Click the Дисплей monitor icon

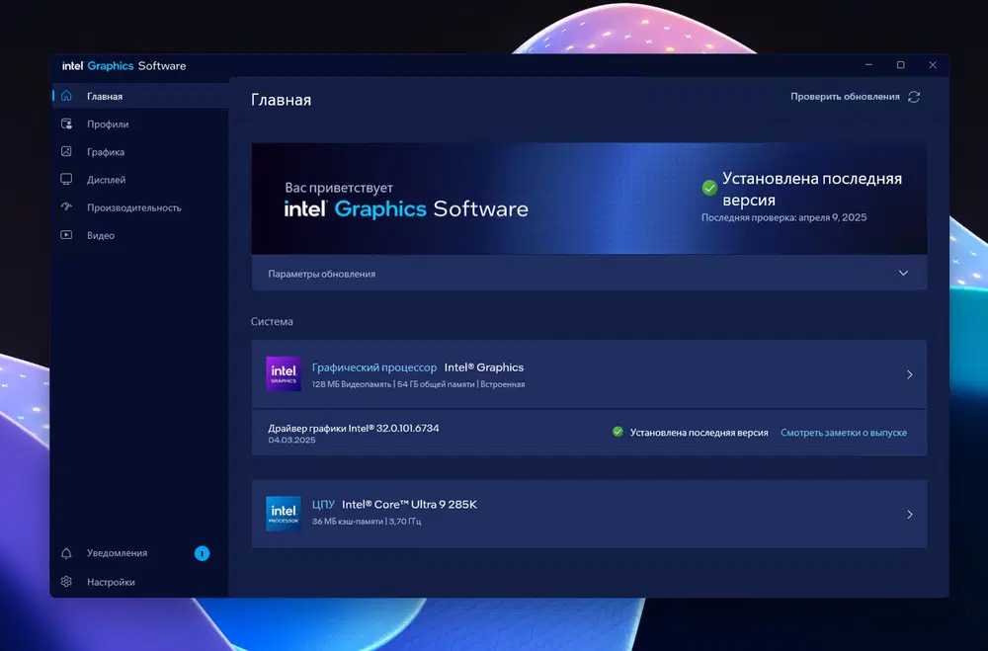point(66,179)
